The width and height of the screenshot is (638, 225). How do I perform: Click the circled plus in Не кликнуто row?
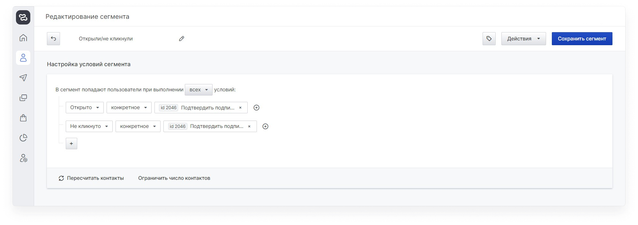[x=265, y=126]
